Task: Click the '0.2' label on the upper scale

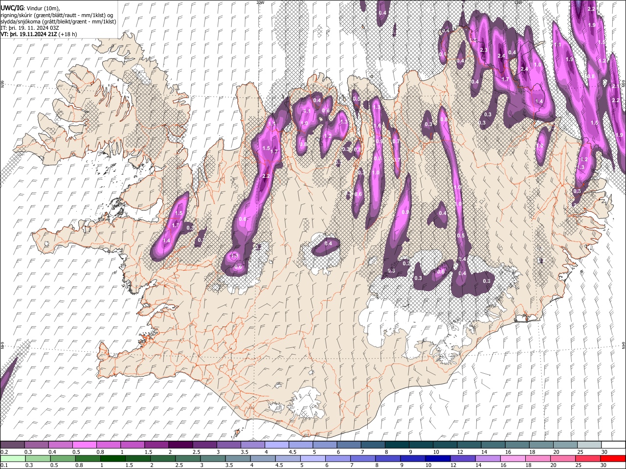Action: click(4, 452)
